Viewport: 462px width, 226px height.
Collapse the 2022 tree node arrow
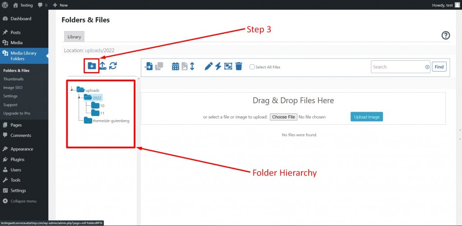pyautogui.click(x=79, y=97)
